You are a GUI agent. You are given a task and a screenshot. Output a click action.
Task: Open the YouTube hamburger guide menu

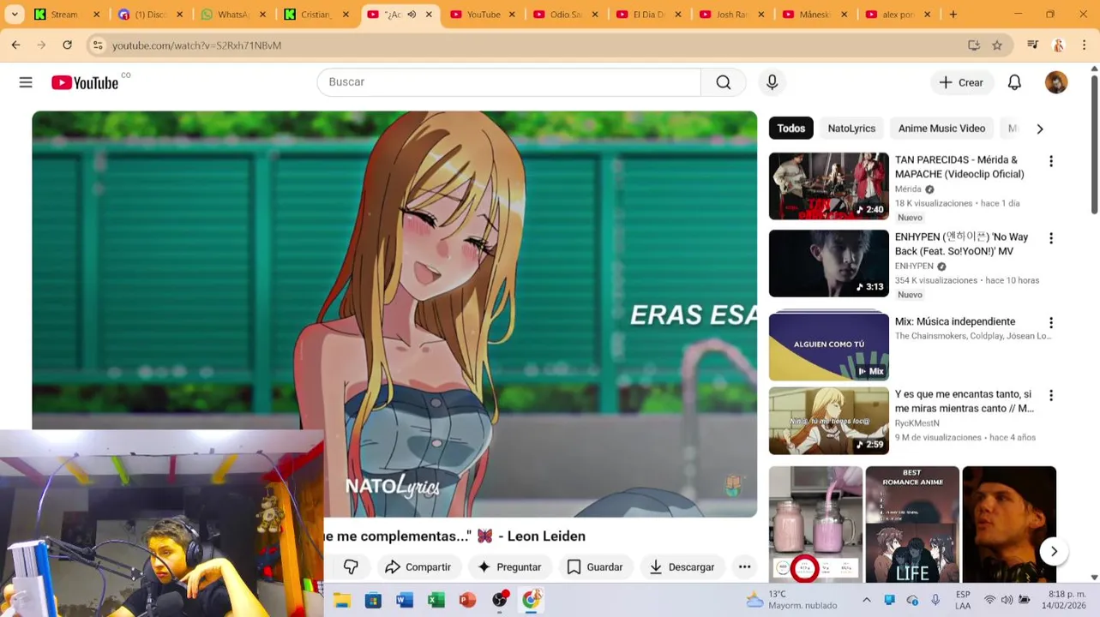(x=26, y=82)
